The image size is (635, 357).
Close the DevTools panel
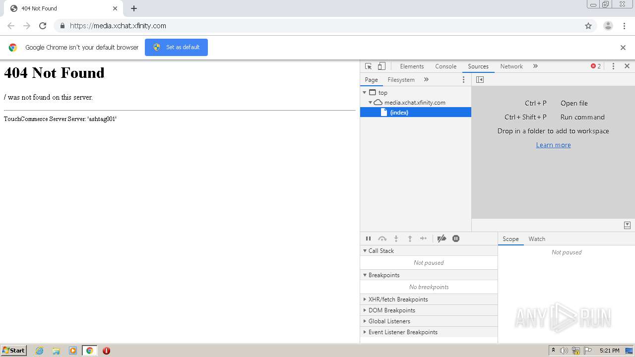click(x=627, y=66)
